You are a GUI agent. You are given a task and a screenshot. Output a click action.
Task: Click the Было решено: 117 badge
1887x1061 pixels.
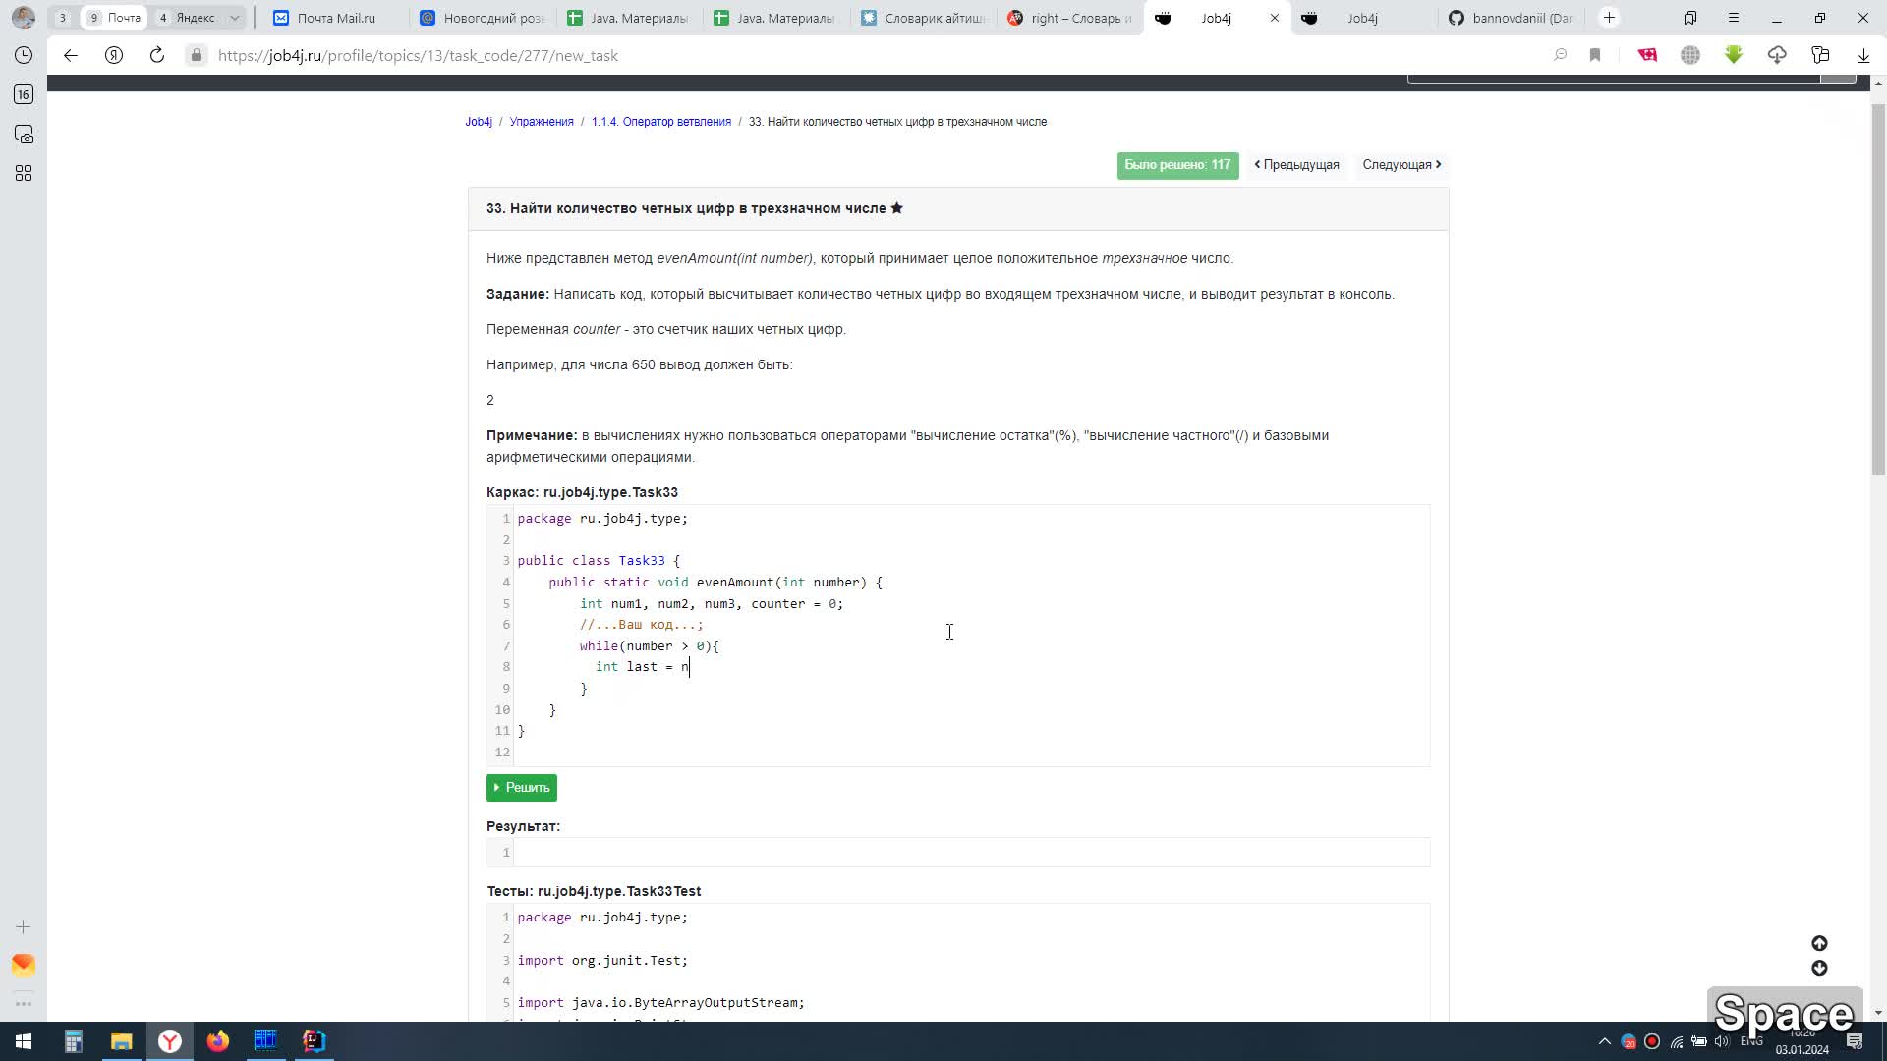(x=1177, y=165)
